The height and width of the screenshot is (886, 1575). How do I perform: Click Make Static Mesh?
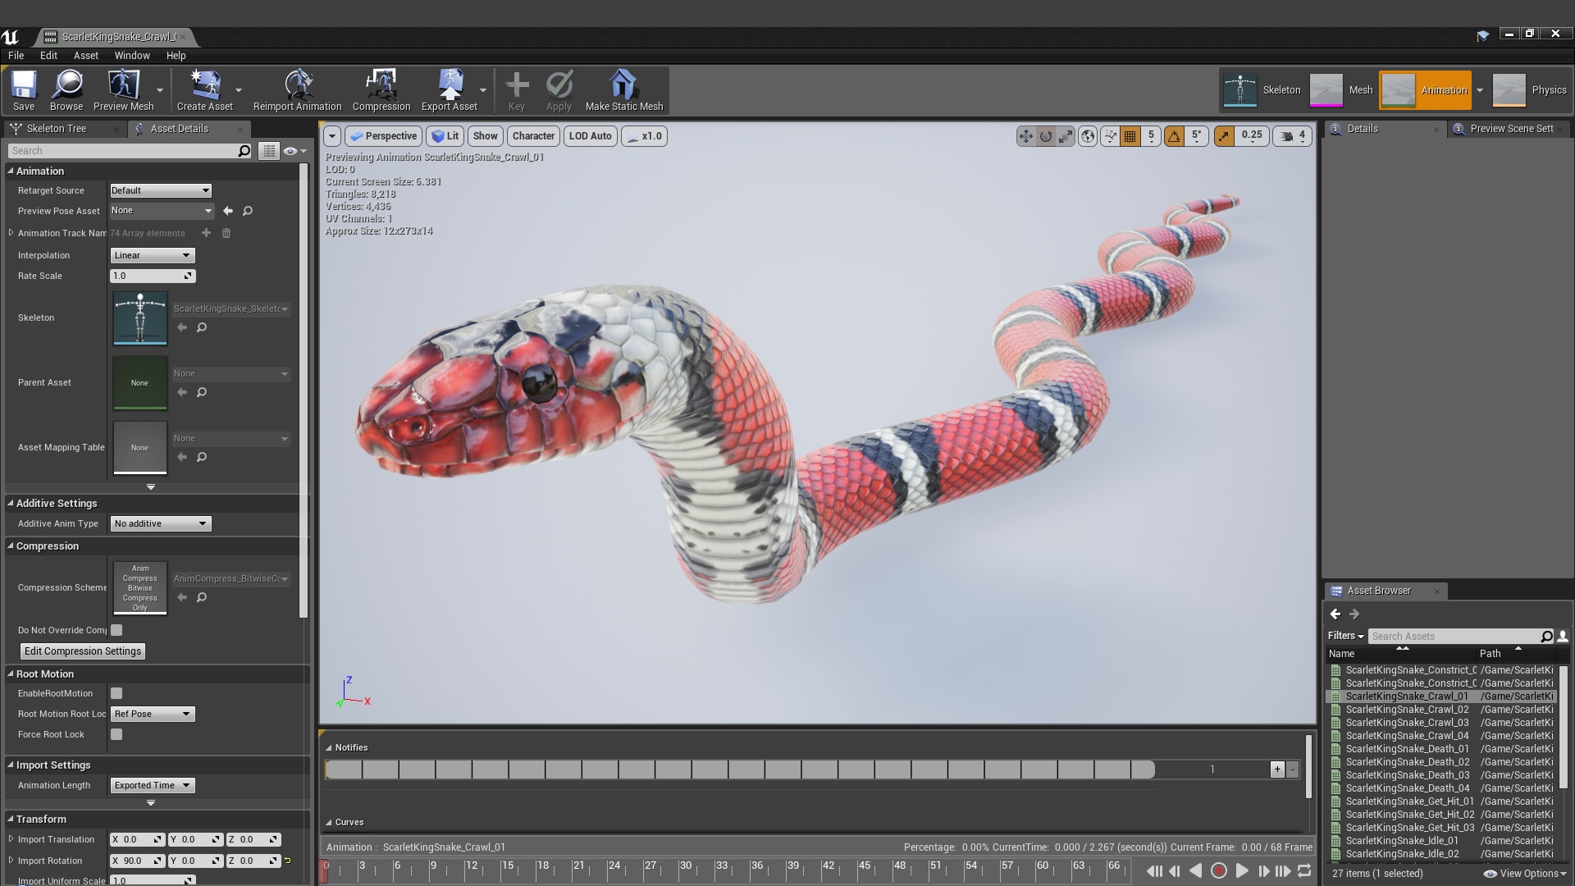[623, 90]
